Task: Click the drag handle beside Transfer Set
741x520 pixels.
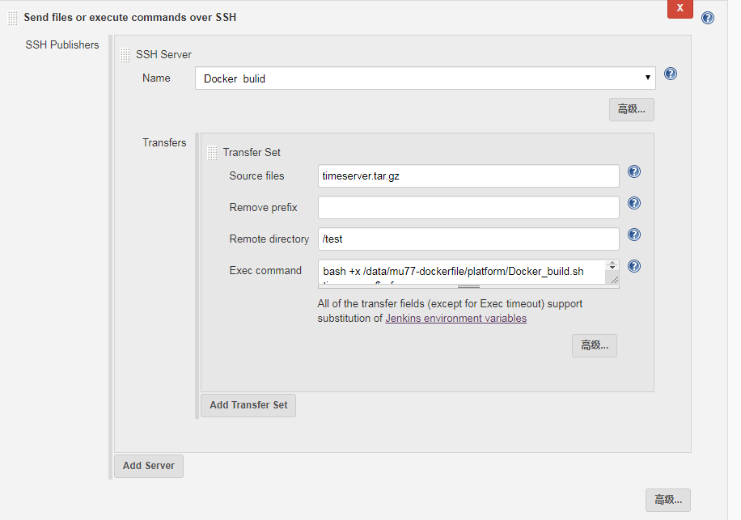Action: 212,152
